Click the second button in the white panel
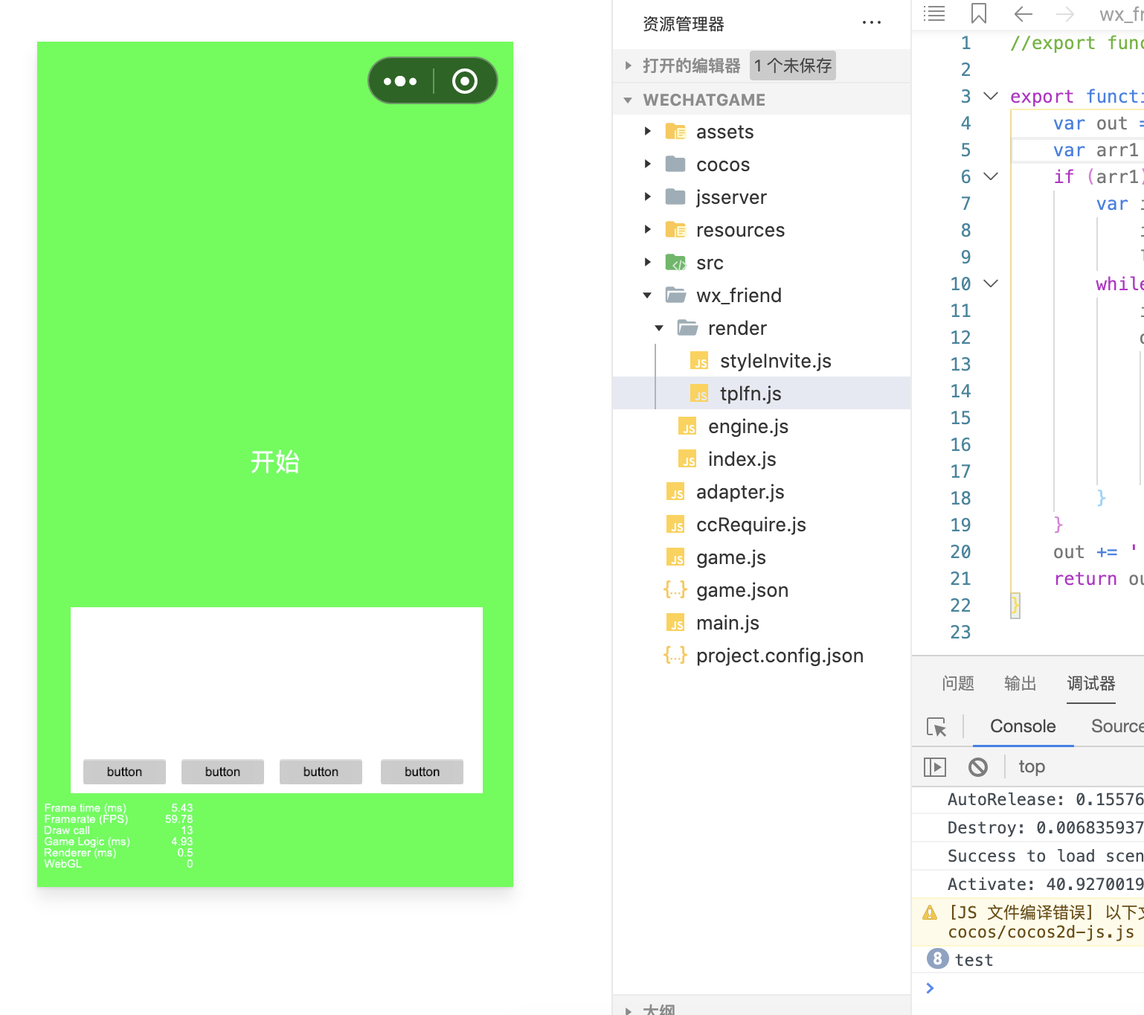 (222, 772)
